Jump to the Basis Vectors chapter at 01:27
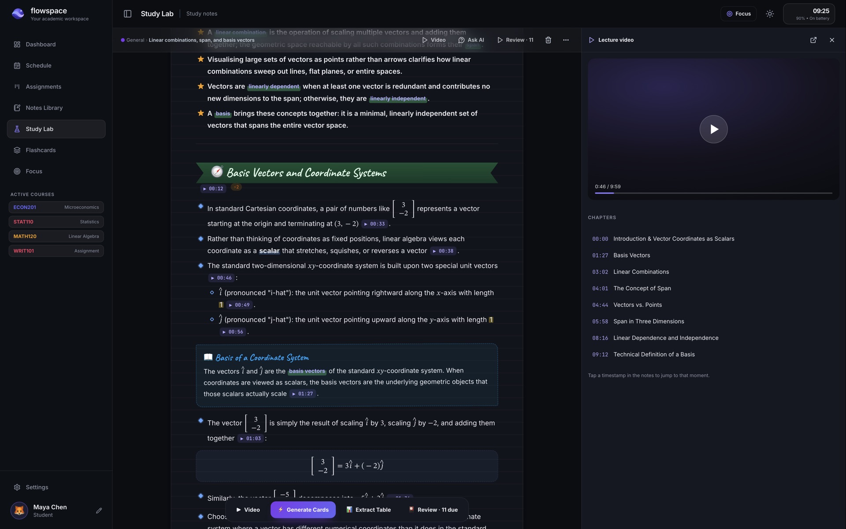The width and height of the screenshot is (846, 529). pos(713,255)
